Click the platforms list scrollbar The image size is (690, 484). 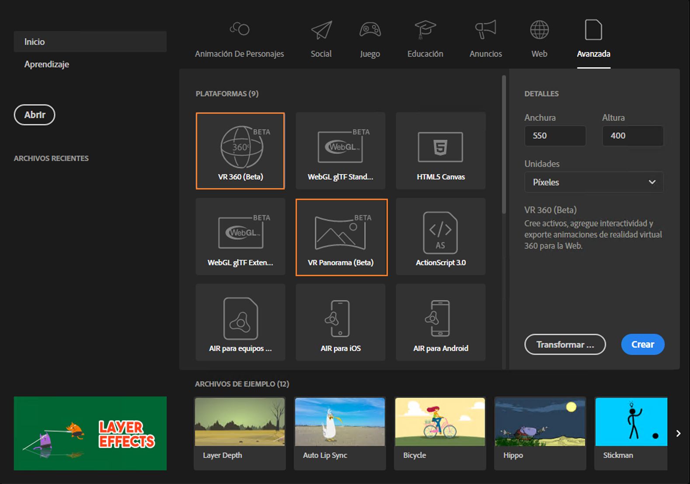point(504,144)
